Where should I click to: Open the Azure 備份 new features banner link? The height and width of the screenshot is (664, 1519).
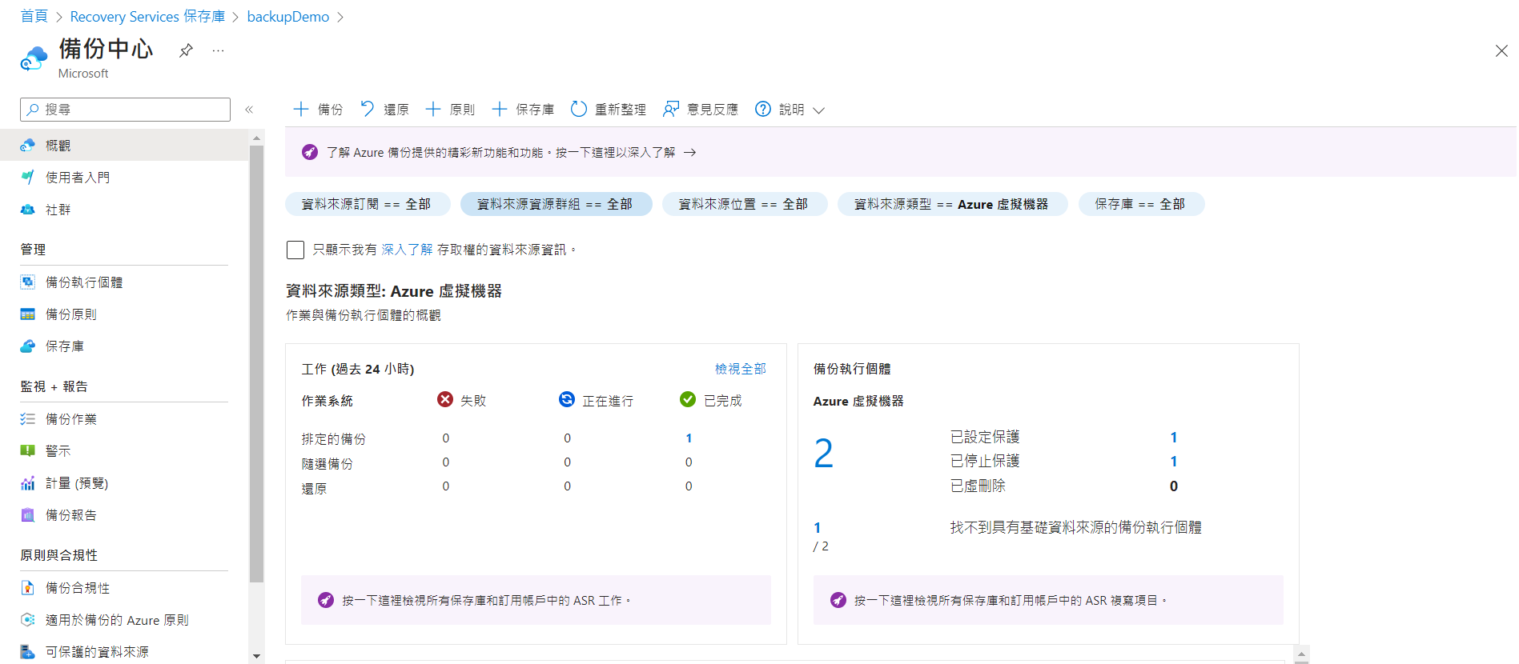point(511,152)
